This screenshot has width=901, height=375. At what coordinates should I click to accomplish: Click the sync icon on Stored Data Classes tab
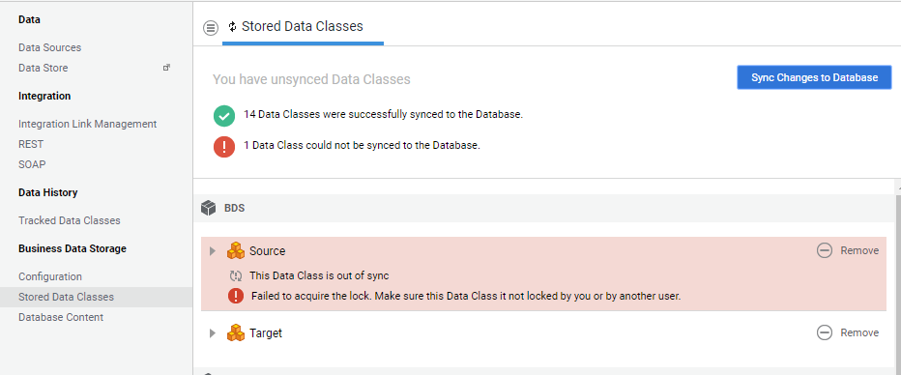click(x=232, y=26)
